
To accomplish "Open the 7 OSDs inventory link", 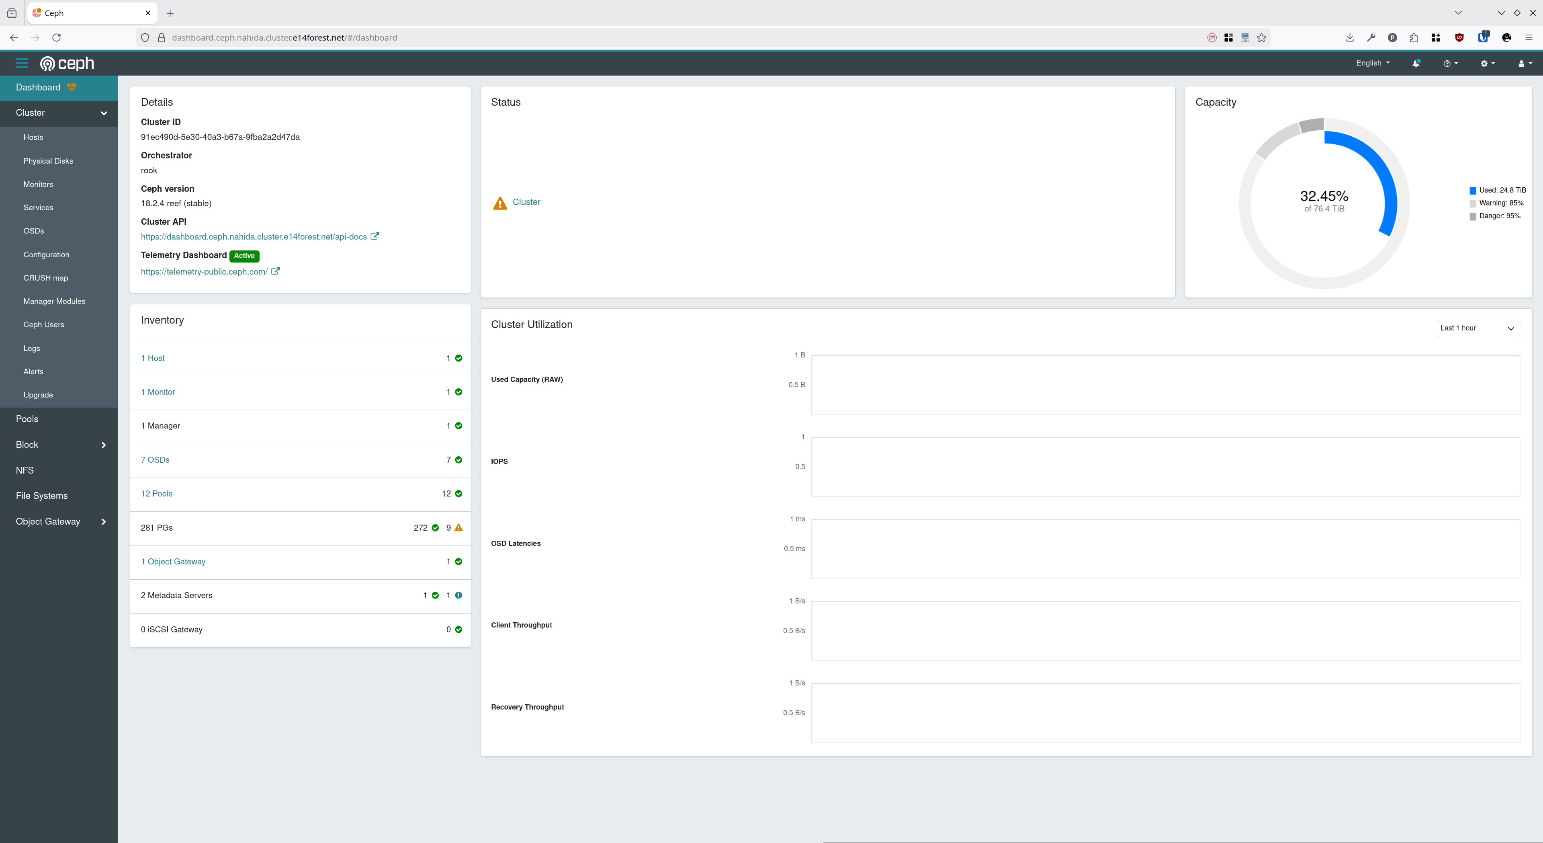I will click(155, 460).
